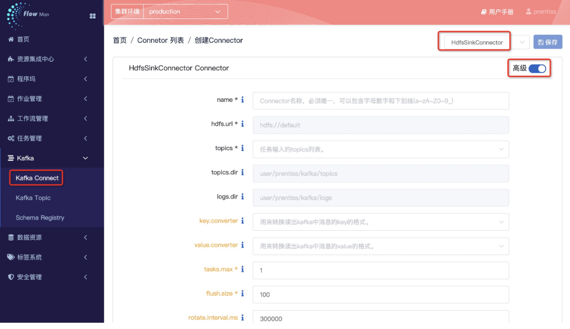Open the production cluster environment dropdown
Image resolution: width=570 pixels, height=329 pixels.
point(186,12)
